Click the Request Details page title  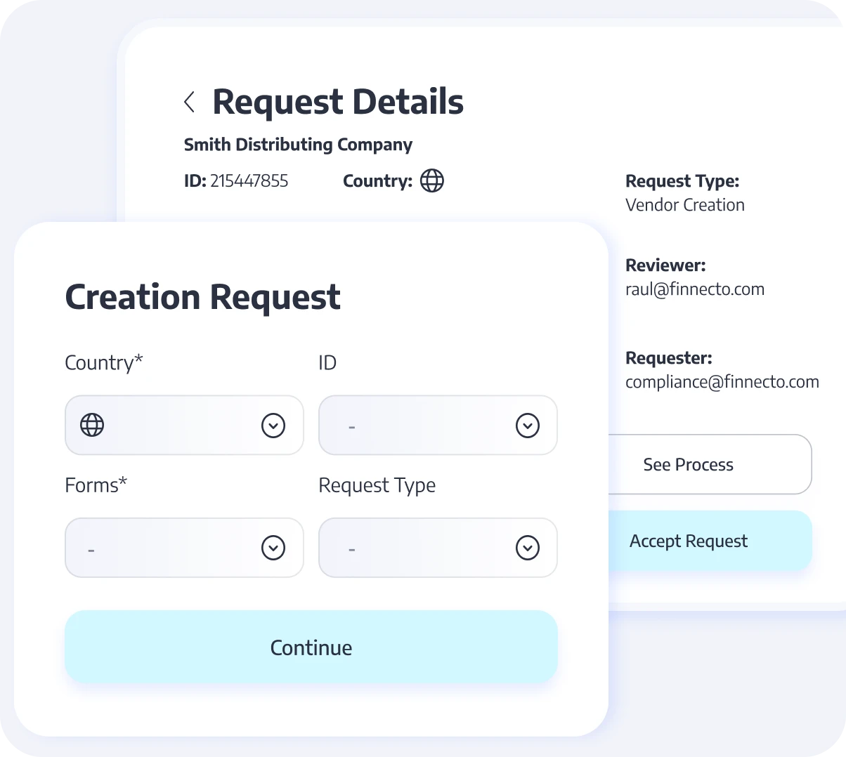(x=337, y=102)
